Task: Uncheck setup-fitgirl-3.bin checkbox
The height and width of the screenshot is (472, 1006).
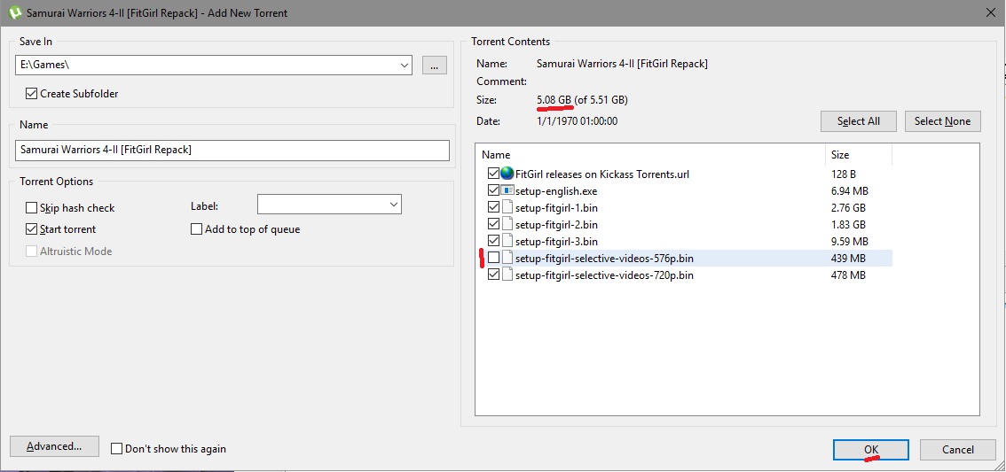Action: 492,242
